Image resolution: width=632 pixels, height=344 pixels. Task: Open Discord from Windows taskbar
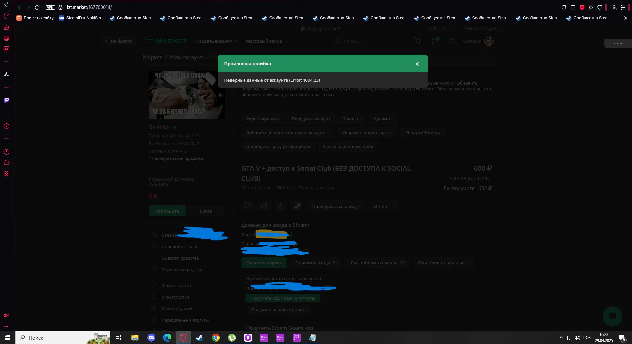pos(151,338)
